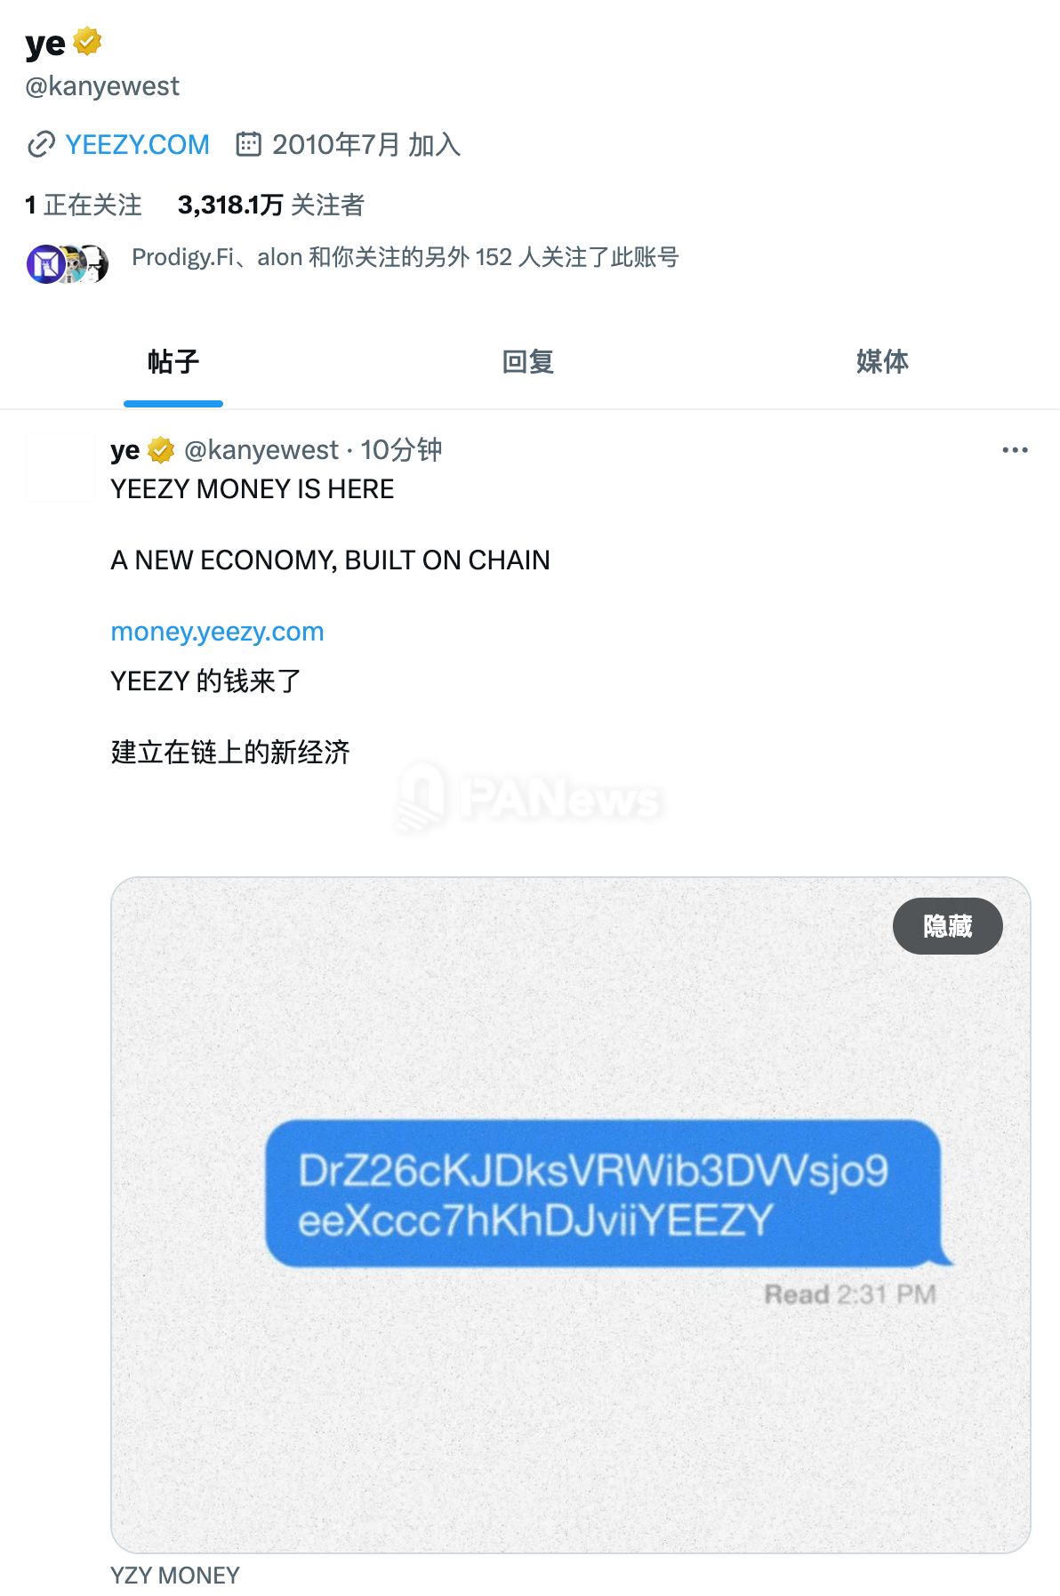Click the @kanyewest handle in the post header

click(261, 450)
